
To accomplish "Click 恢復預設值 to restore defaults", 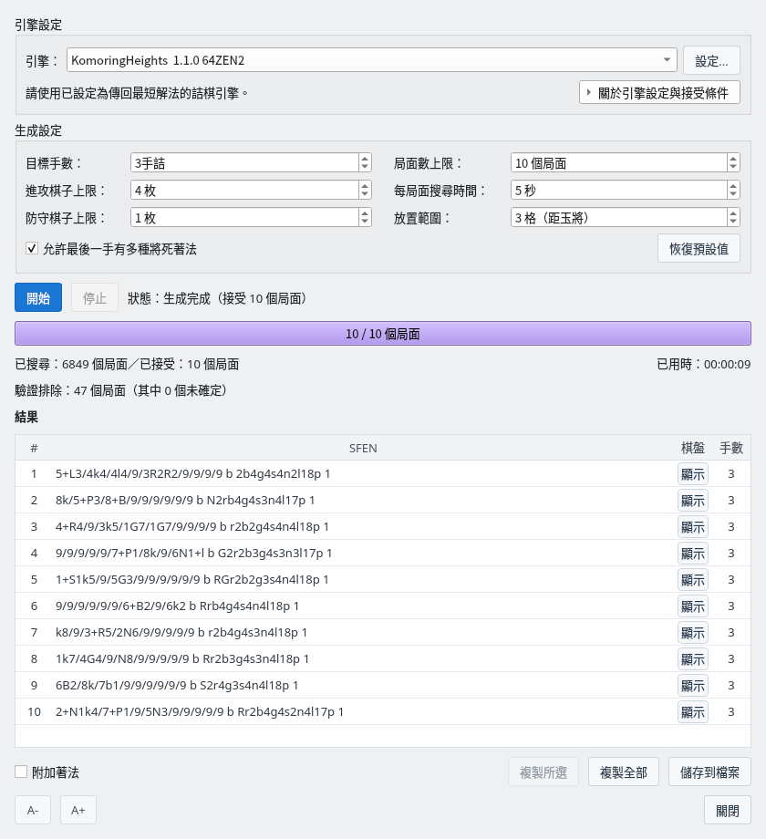I will pyautogui.click(x=699, y=248).
